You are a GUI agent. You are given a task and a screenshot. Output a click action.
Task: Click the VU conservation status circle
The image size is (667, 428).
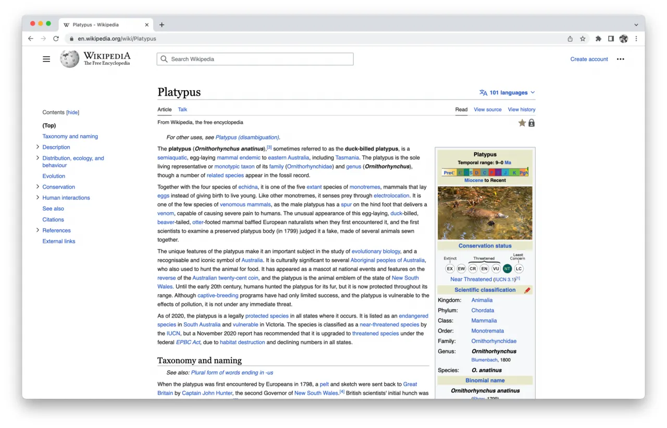pyautogui.click(x=496, y=269)
